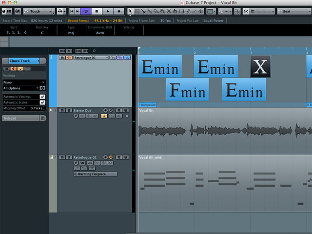This screenshot has height=234, width=312.
Task: Select the Fmin chord event
Action: pyautogui.click(x=187, y=90)
